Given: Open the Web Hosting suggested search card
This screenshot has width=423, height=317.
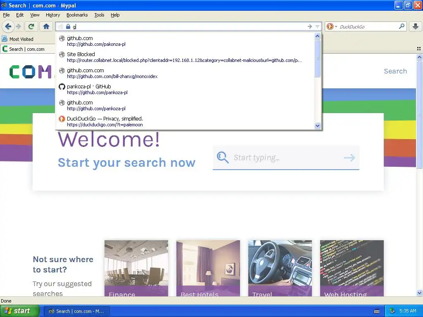Looking at the screenshot, I should click(352, 268).
